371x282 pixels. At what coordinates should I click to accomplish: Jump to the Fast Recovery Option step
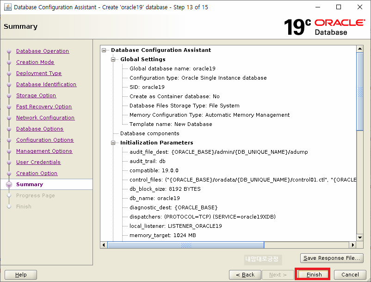click(x=44, y=107)
